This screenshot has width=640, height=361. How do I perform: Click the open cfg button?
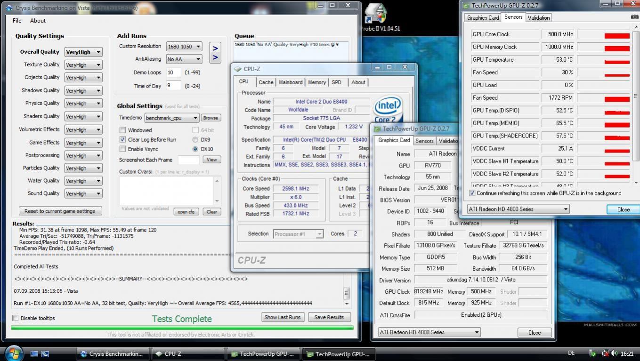click(186, 212)
